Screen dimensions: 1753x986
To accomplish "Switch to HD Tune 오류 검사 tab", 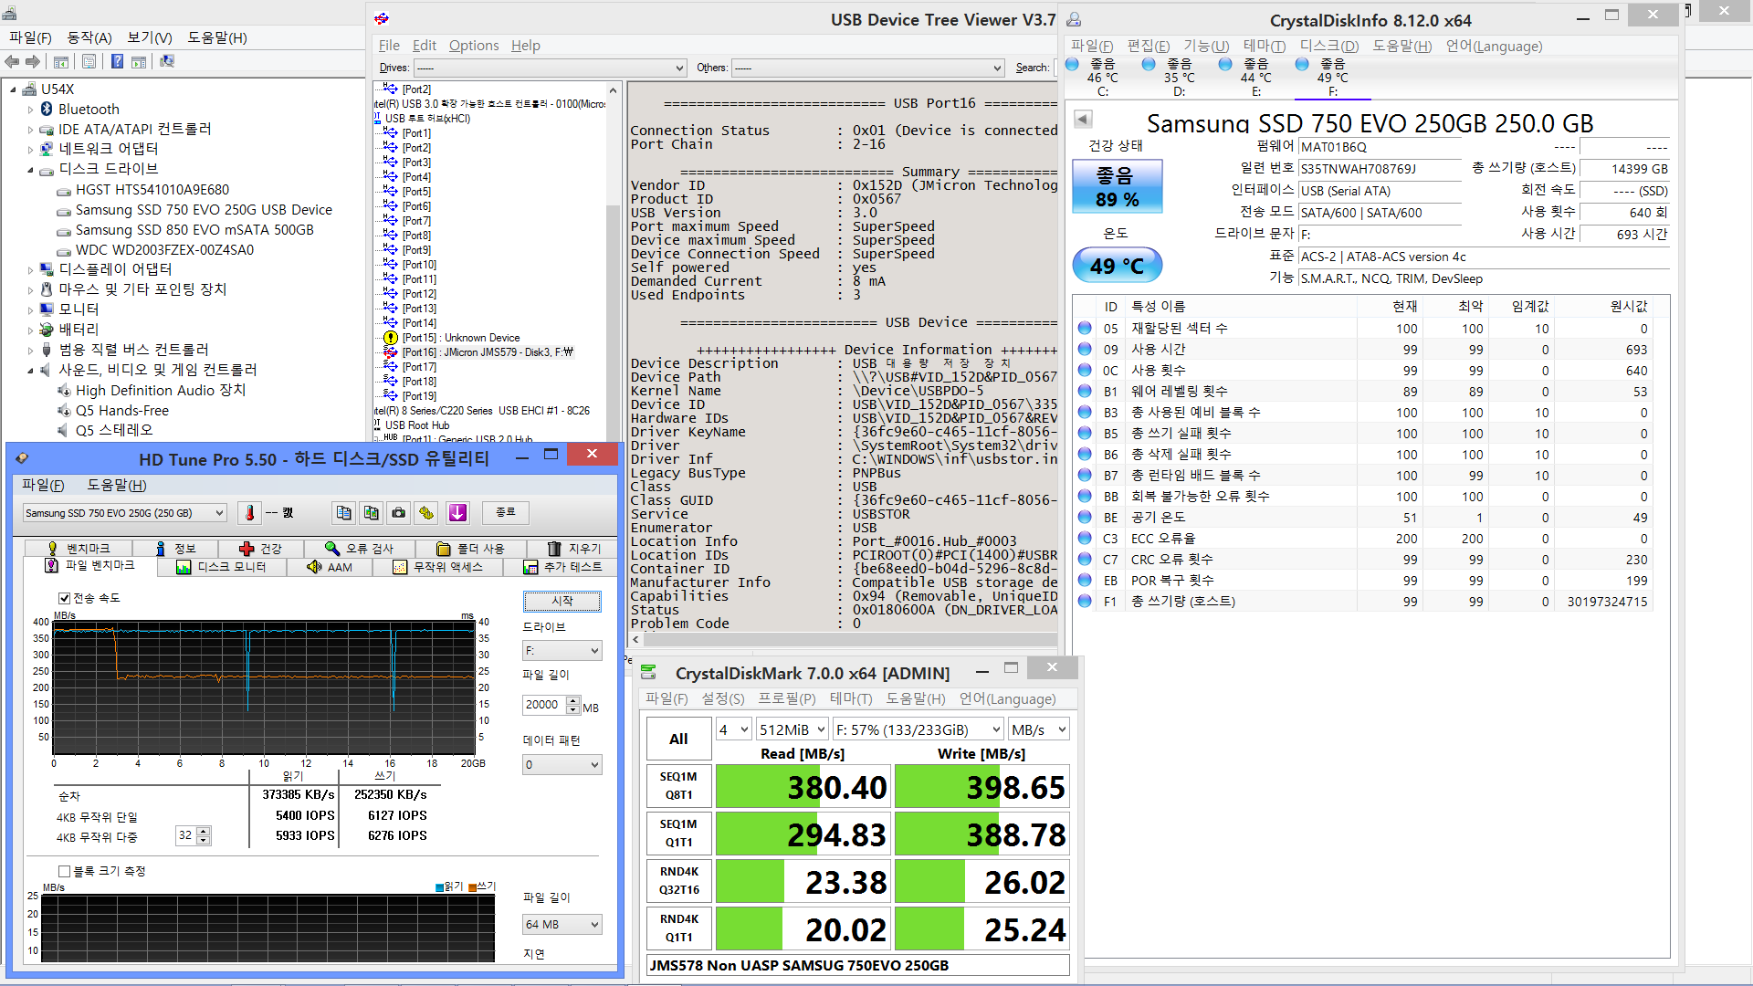I will pyautogui.click(x=360, y=548).
